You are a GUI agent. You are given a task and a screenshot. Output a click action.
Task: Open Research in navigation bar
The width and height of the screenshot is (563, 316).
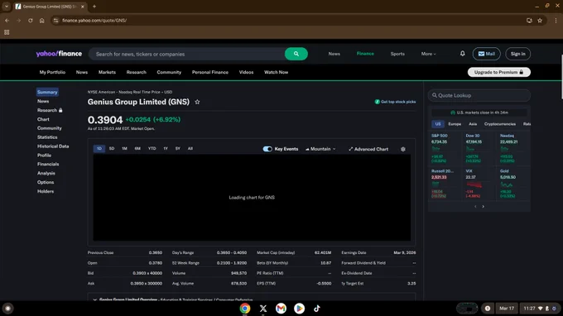(x=137, y=72)
